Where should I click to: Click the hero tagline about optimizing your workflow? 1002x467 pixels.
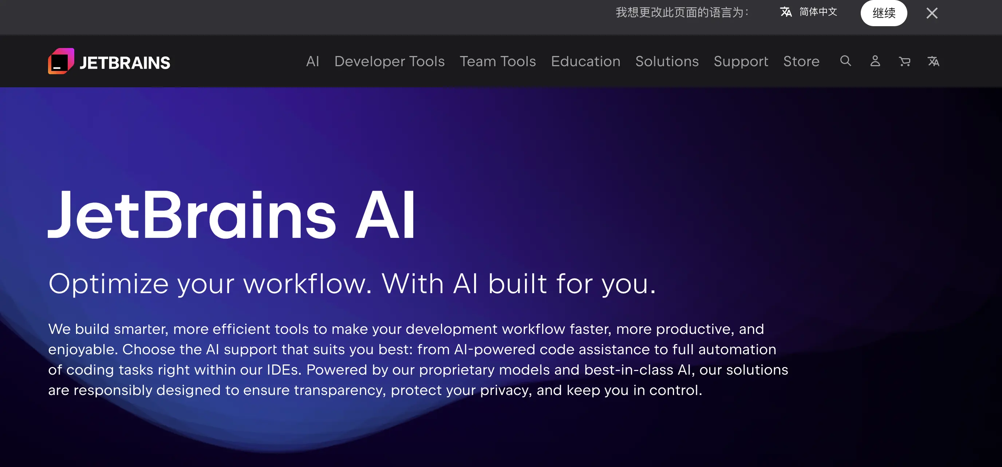click(351, 284)
